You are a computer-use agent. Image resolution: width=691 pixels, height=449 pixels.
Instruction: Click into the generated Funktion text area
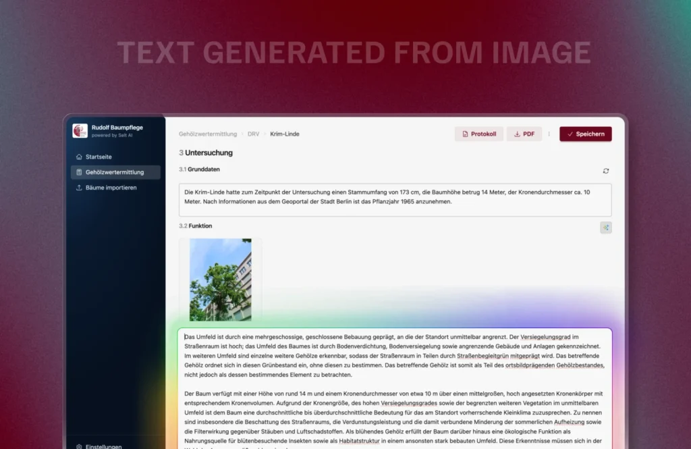[395, 389]
